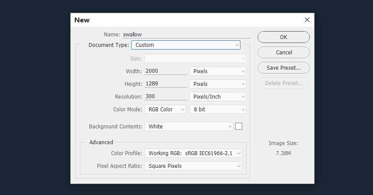This screenshot has width=373, height=195.
Task: Open the Document Type Custom dropdown
Action: [x=186, y=45]
